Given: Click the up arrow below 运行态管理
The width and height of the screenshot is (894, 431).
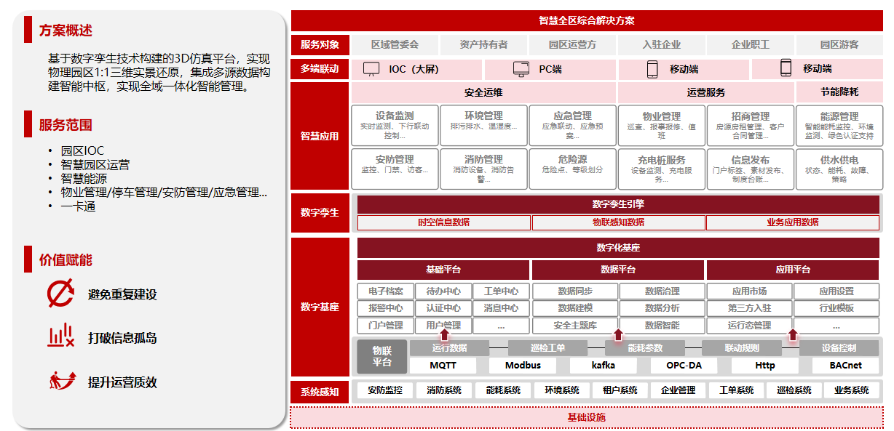Looking at the screenshot, I should pyautogui.click(x=793, y=334).
